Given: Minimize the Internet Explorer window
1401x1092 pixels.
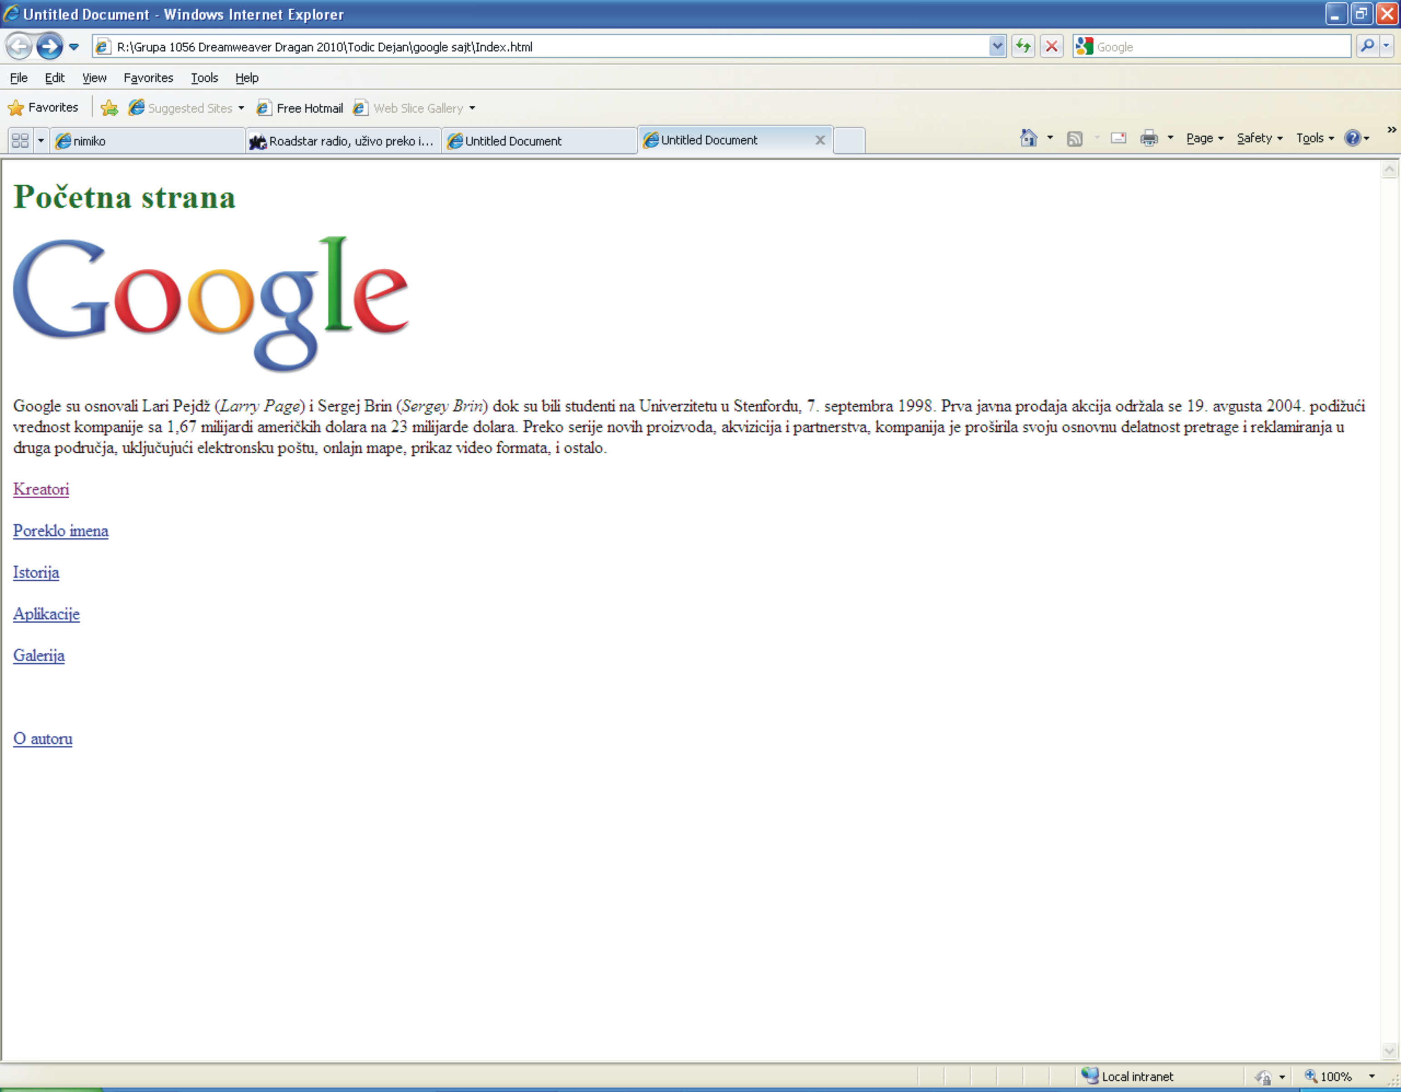Looking at the screenshot, I should (1335, 14).
